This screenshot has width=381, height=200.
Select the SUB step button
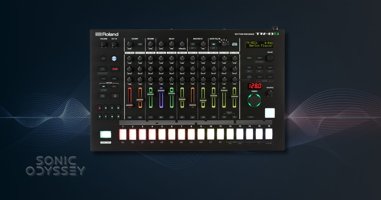tap(114, 78)
